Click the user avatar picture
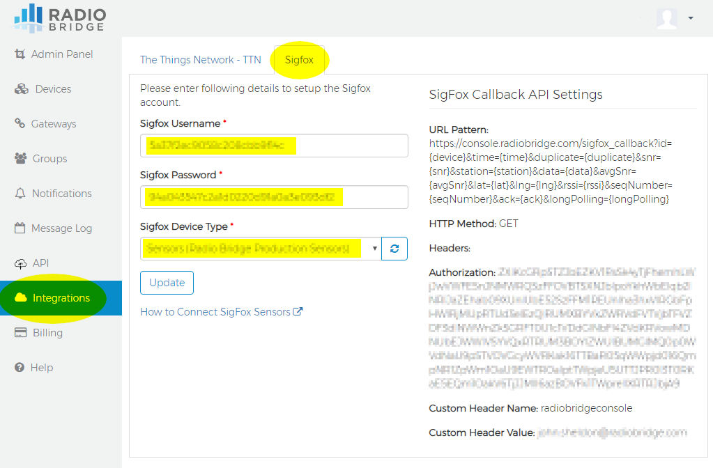Screen dimensions: 713x468 [x=666, y=19]
